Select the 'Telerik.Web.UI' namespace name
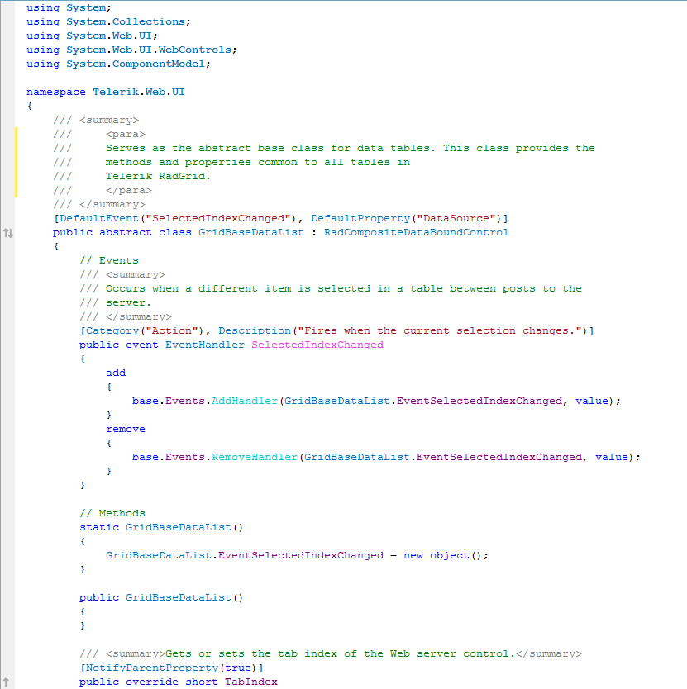The height and width of the screenshot is (689, 687). (139, 93)
